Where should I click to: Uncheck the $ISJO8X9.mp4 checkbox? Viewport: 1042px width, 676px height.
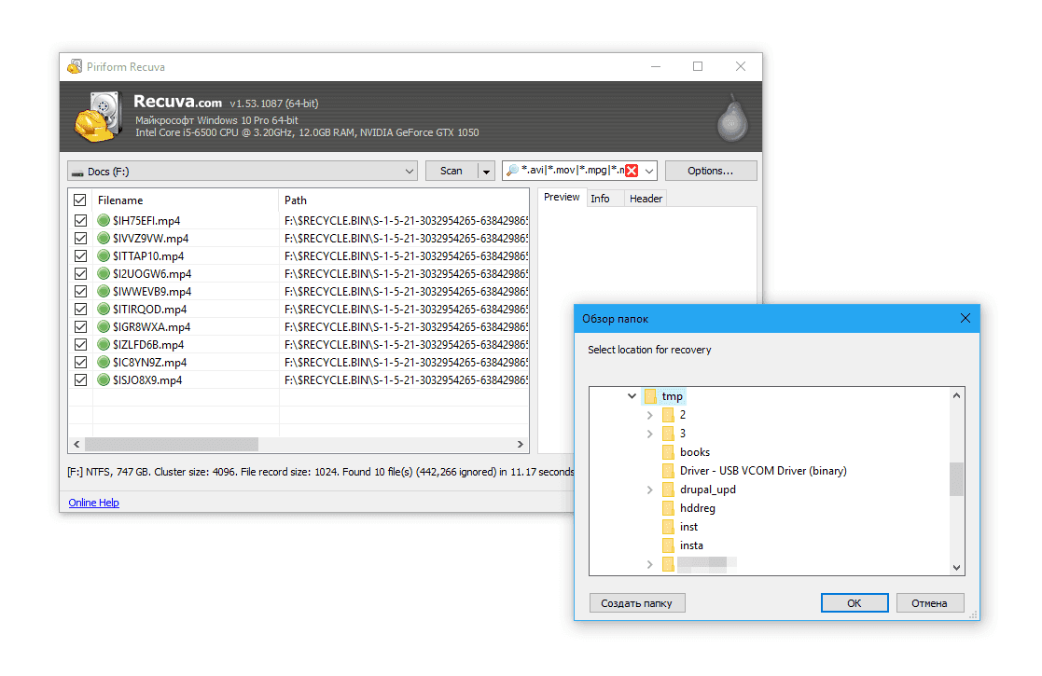pyautogui.click(x=80, y=379)
